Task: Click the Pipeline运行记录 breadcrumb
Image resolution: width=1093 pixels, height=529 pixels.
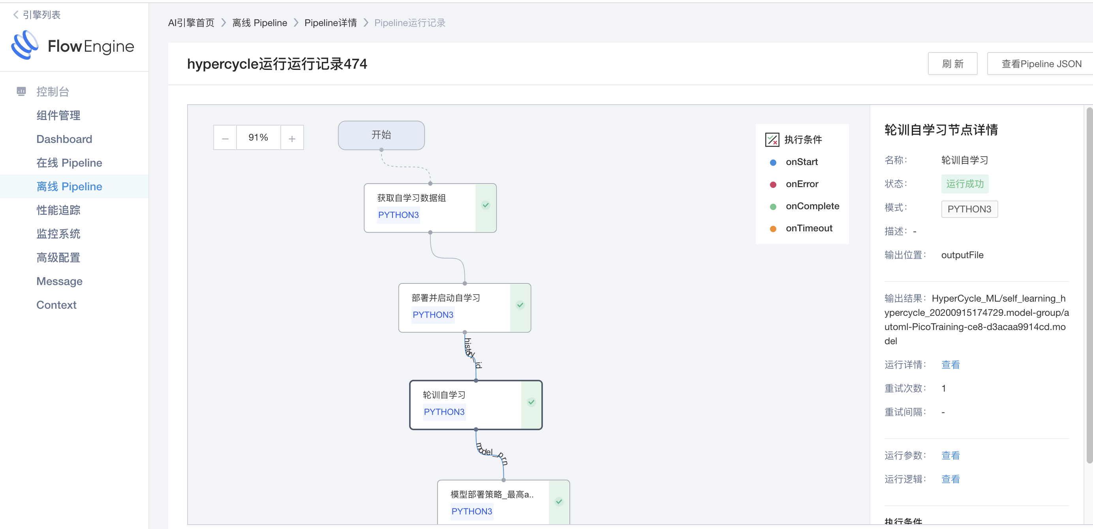Action: (x=410, y=23)
